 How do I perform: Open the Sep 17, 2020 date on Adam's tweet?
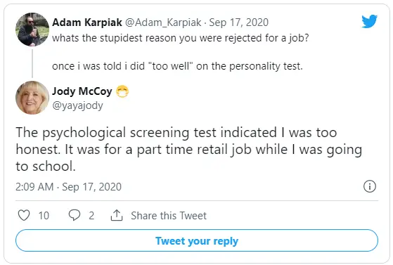click(x=239, y=22)
